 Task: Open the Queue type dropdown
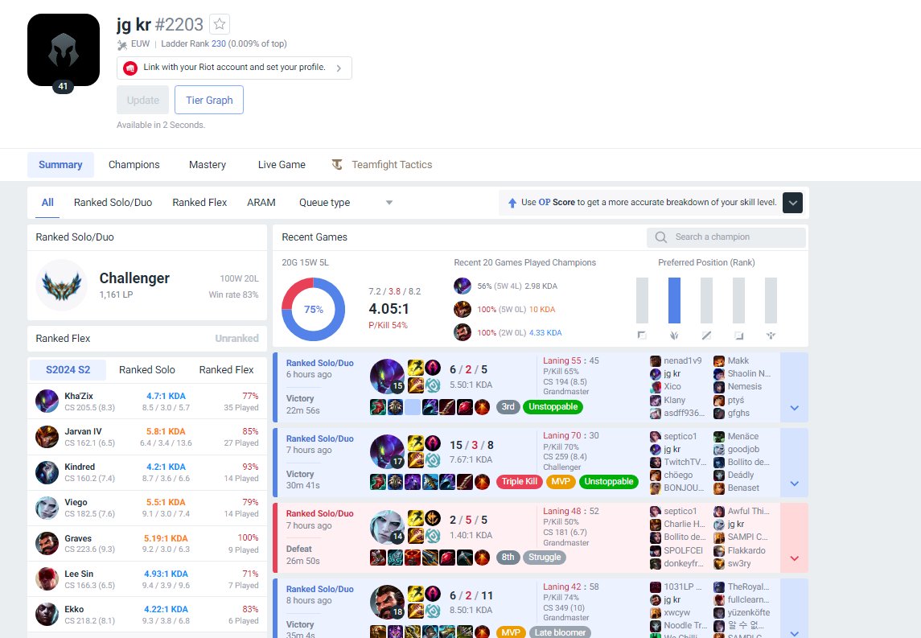coord(345,203)
